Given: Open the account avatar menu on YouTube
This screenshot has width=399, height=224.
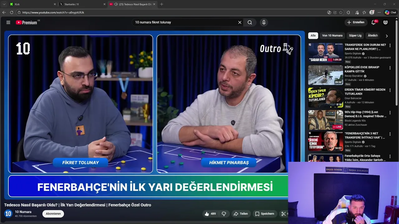Looking at the screenshot, I should tap(385, 22).
